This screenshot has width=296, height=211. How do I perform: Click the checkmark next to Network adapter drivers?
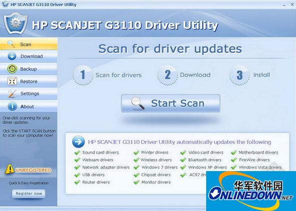pyautogui.click(x=77, y=168)
